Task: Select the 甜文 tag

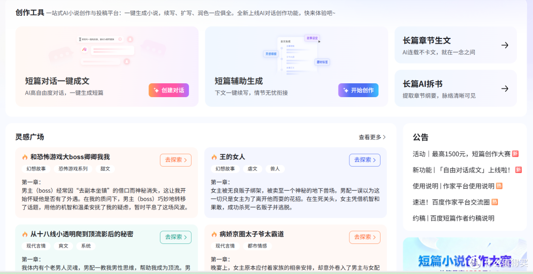Action: point(105,169)
